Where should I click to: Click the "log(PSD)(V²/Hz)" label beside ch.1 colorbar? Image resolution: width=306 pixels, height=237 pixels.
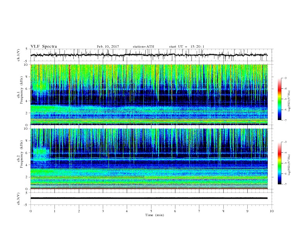pyautogui.click(x=289, y=101)
